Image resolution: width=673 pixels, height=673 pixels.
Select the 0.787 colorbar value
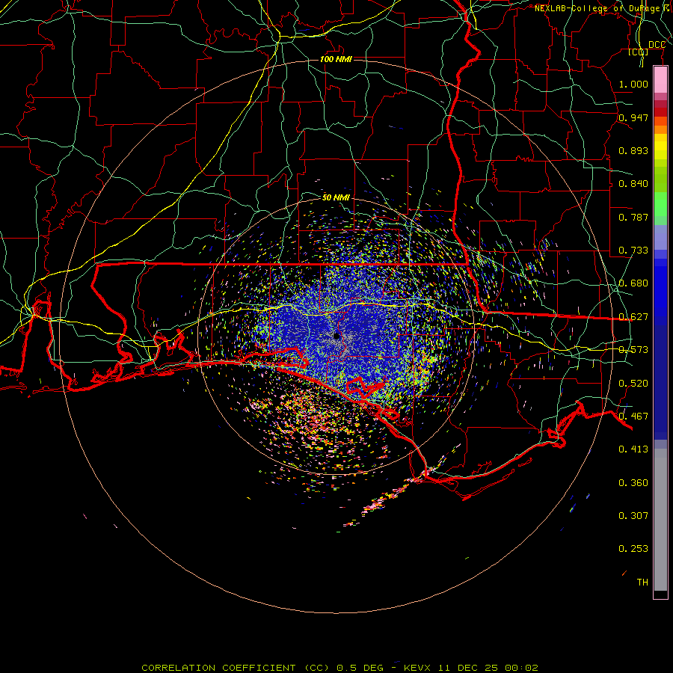point(633,217)
